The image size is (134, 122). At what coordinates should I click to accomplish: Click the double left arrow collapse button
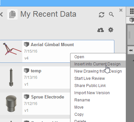131,50
